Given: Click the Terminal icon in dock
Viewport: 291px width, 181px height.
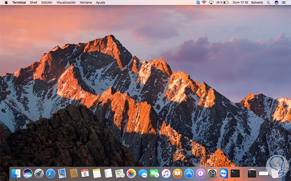Looking at the screenshot, I should 235,173.
